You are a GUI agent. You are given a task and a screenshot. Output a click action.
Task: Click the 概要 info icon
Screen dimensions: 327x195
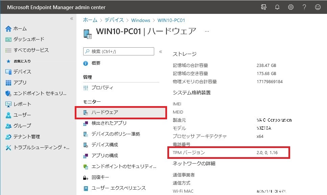[x=86, y=63]
